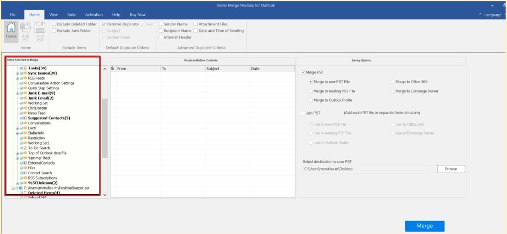Click the Sync Issues(29) folder icon
The image size is (507, 234).
click(x=25, y=73)
